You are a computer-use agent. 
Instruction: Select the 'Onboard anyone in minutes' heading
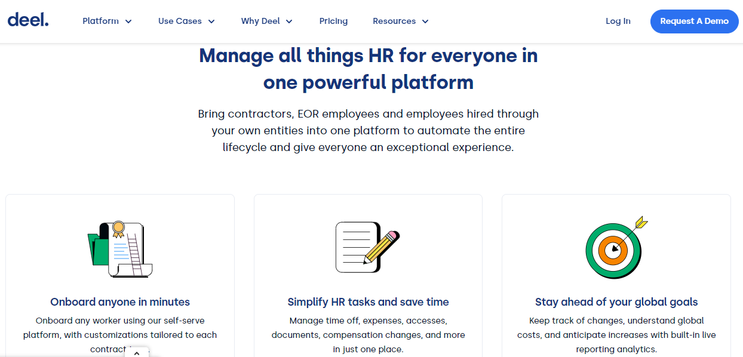click(x=120, y=301)
